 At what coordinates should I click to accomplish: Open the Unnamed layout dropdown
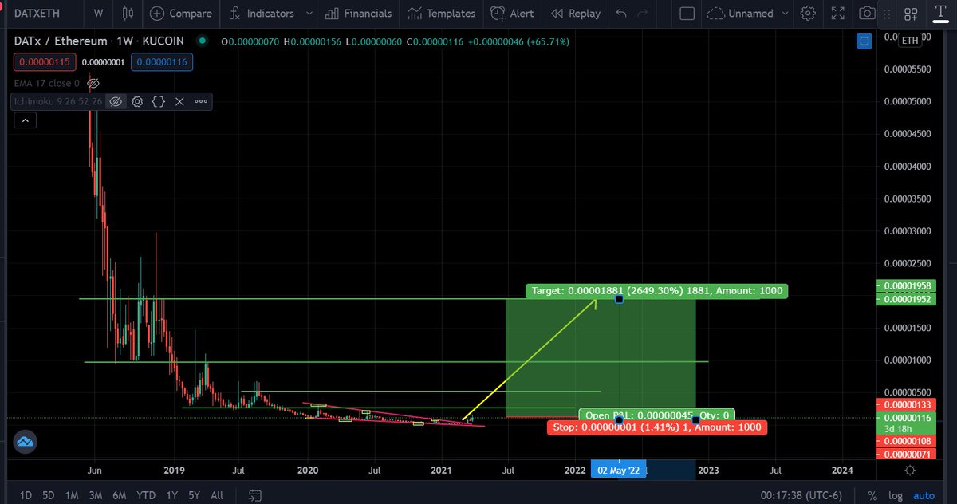(748, 14)
